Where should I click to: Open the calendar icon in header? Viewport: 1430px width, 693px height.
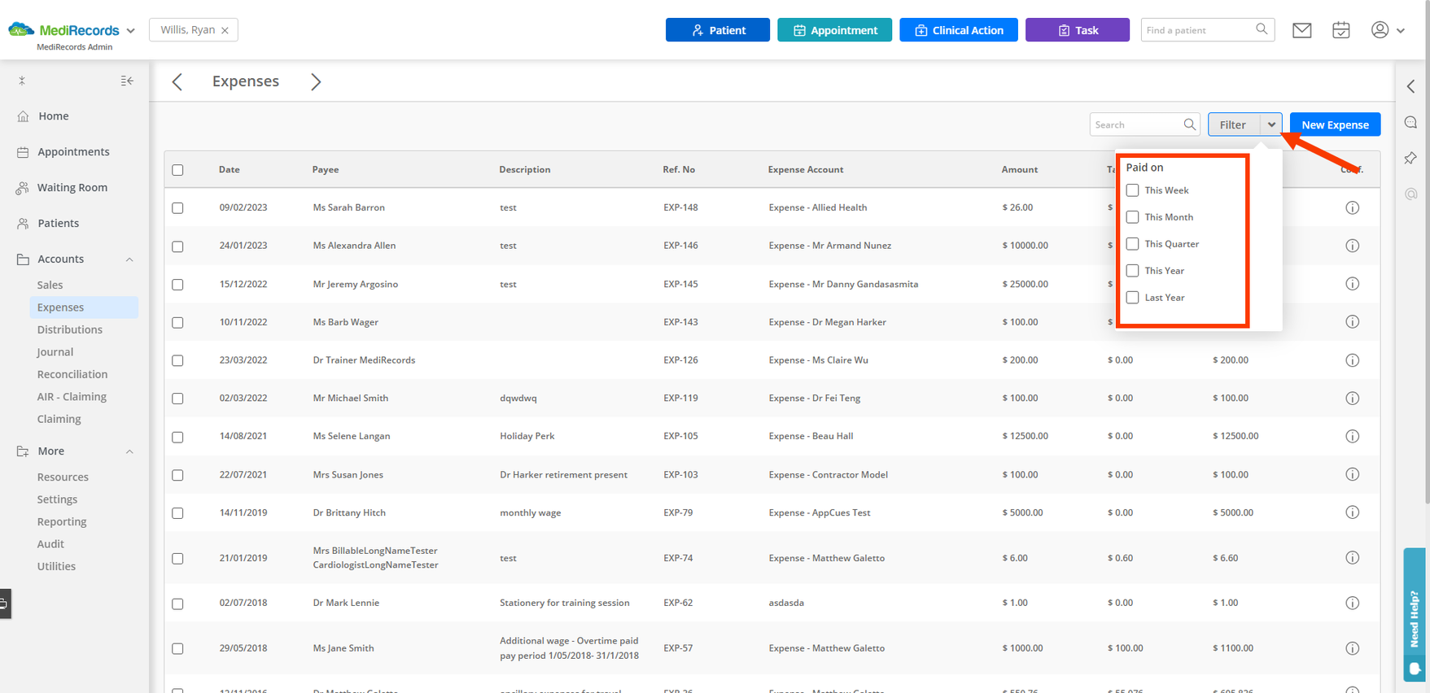click(1341, 30)
